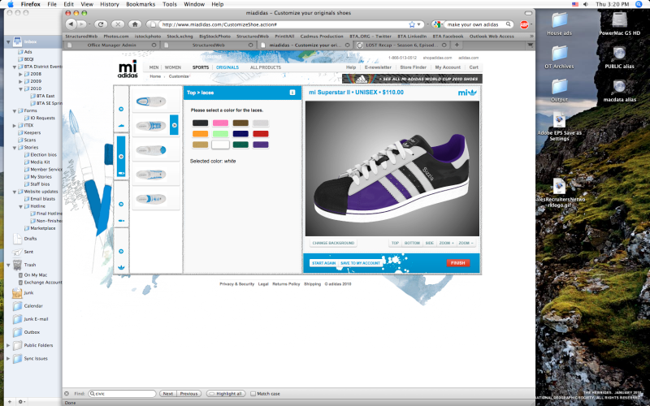Expand the 2008 mail folder
Screen dimensions: 650x406
tap(21, 74)
